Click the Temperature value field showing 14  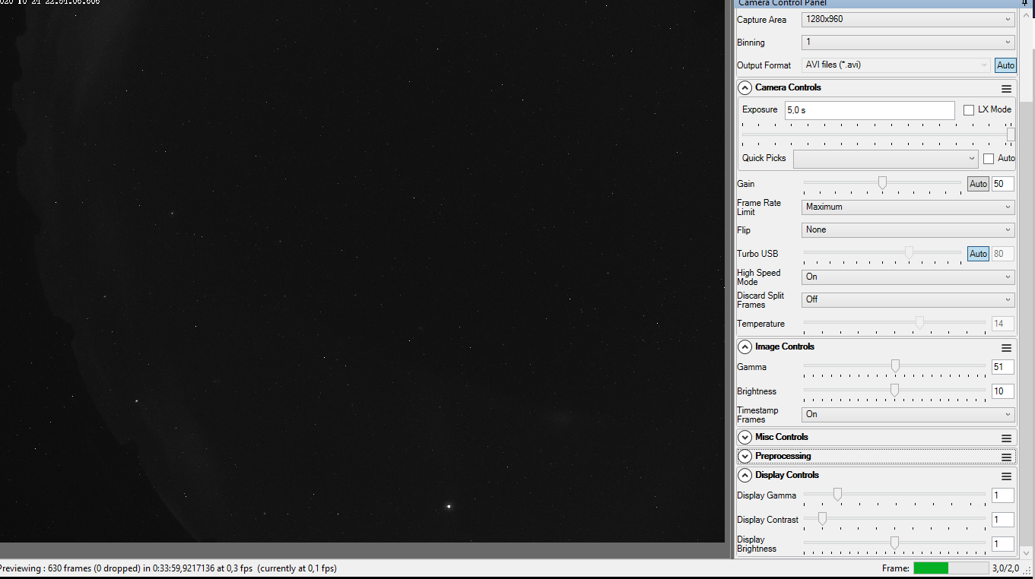click(1002, 324)
